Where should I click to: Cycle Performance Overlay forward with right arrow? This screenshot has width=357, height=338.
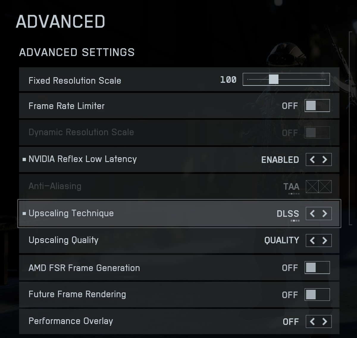pos(325,321)
